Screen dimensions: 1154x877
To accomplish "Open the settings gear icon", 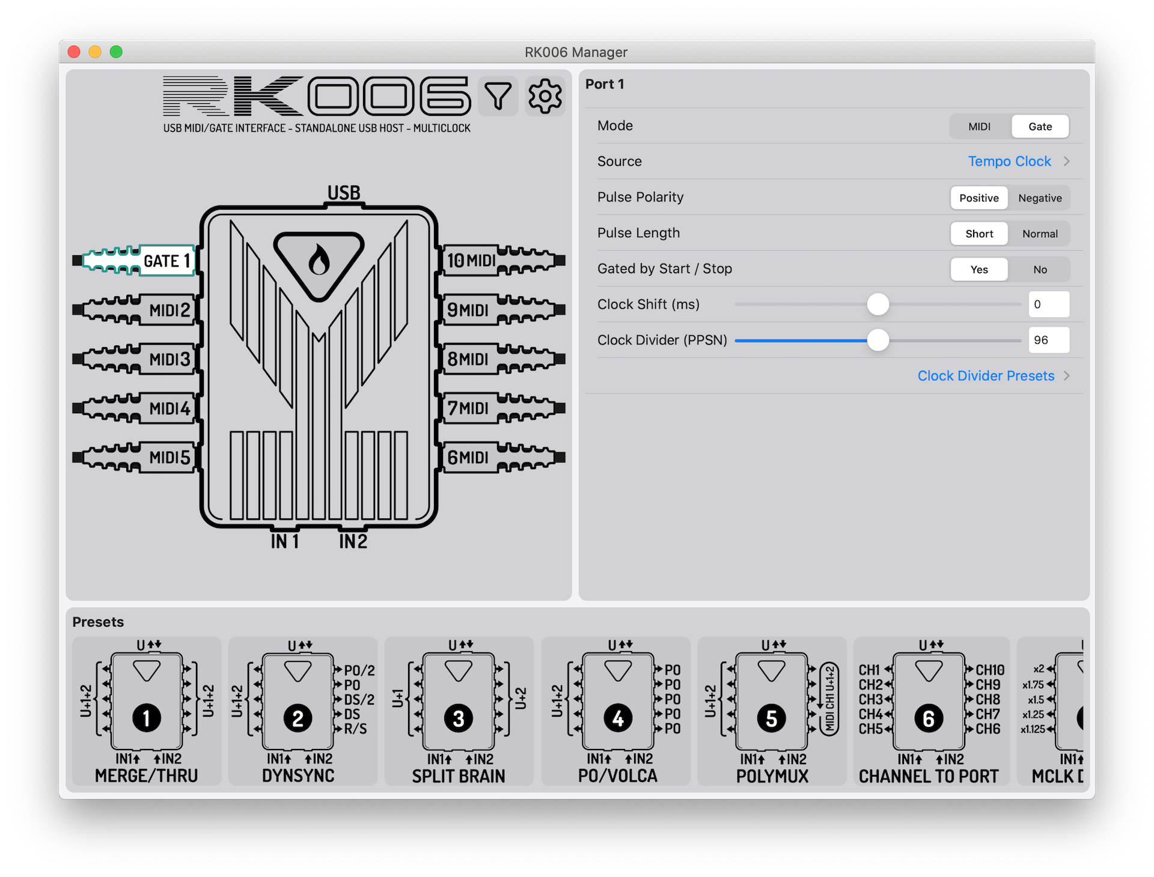I will [545, 96].
